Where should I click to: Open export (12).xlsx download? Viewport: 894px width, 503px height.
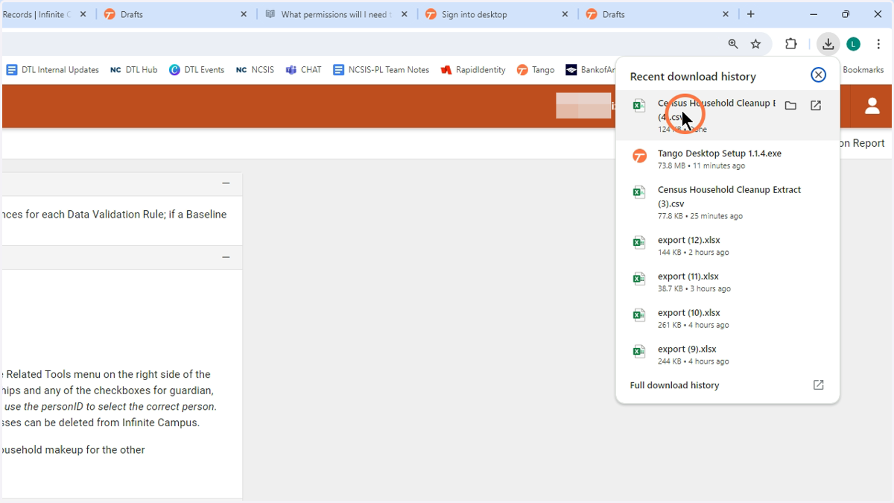(728, 245)
